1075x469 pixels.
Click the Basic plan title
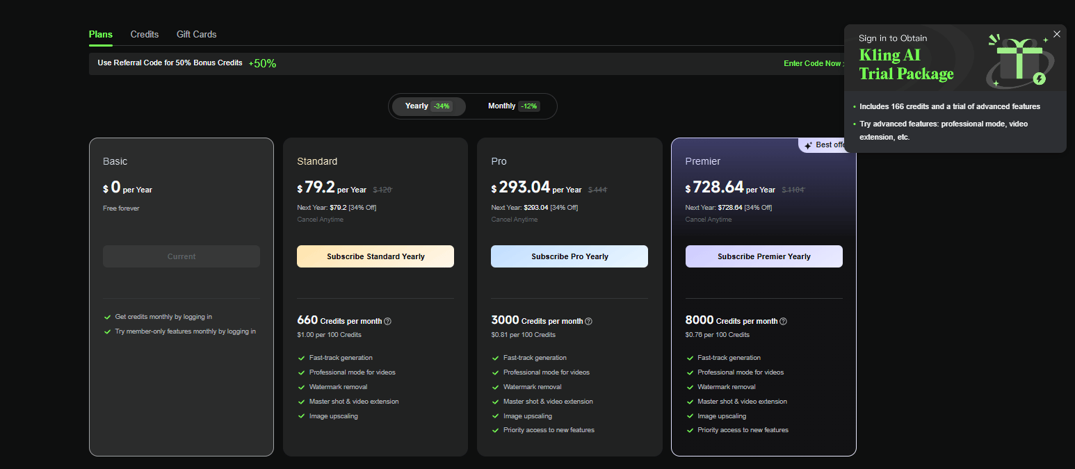tap(115, 161)
